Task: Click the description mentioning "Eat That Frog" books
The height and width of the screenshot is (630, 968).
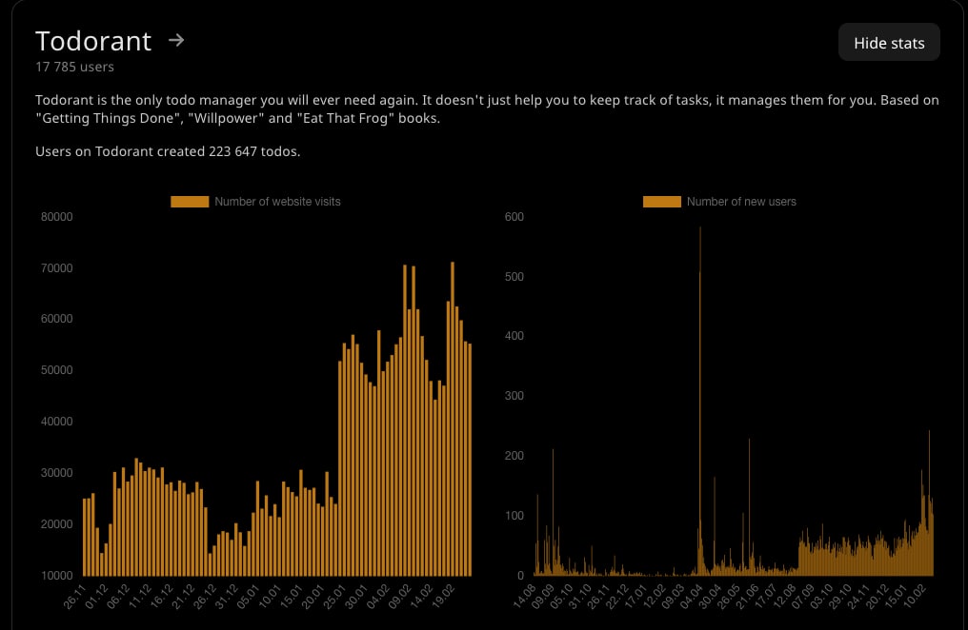Action: (x=487, y=109)
